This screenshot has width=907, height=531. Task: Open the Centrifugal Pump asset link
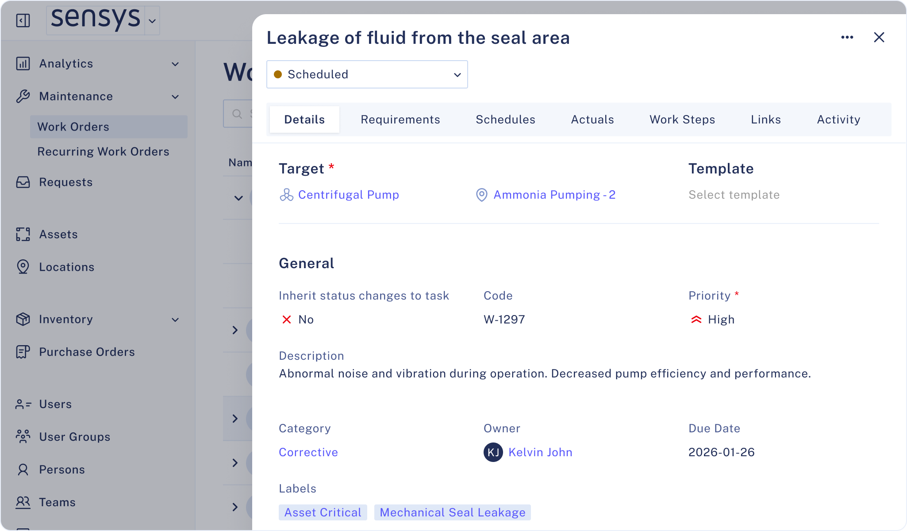(x=348, y=195)
